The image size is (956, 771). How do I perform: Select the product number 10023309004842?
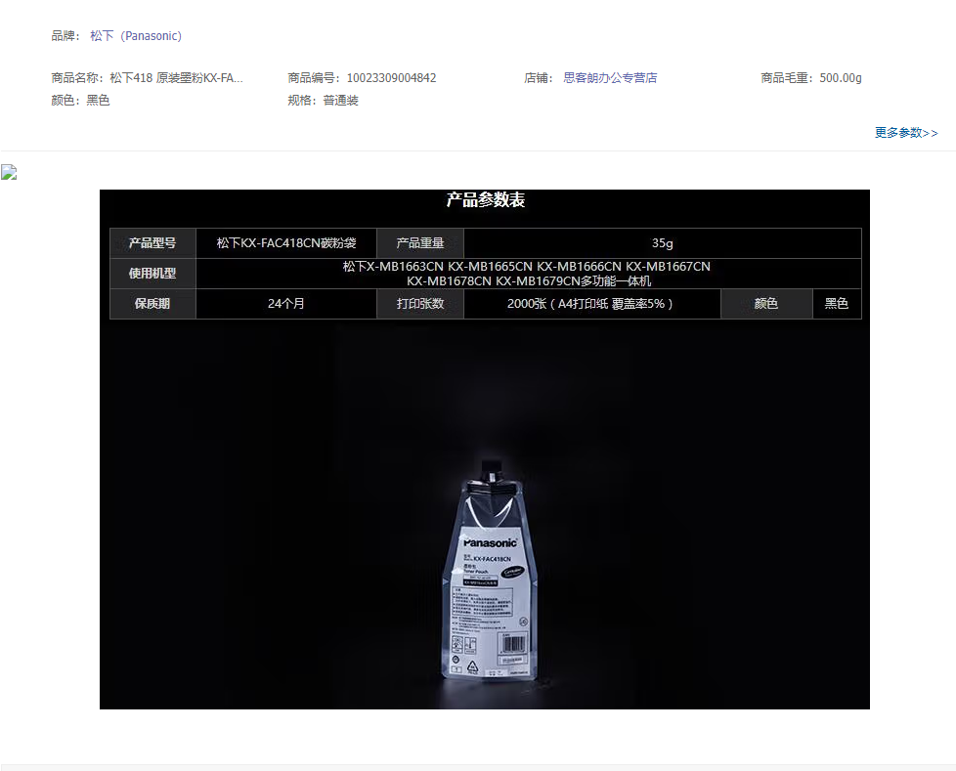[391, 78]
